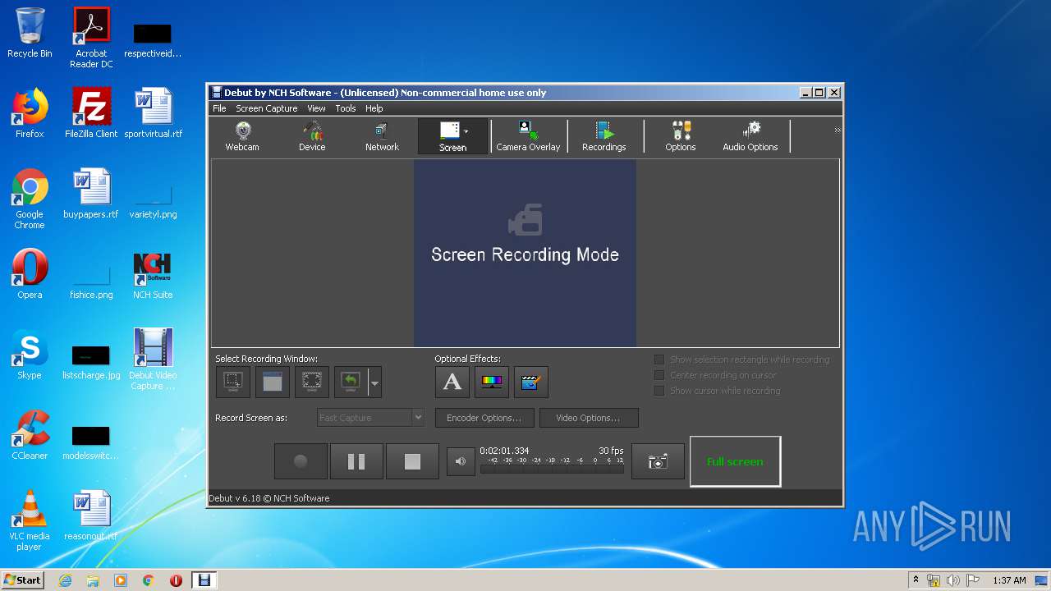This screenshot has width=1051, height=591.
Task: Show hidden tray icons arrow
Action: pyautogui.click(x=916, y=580)
